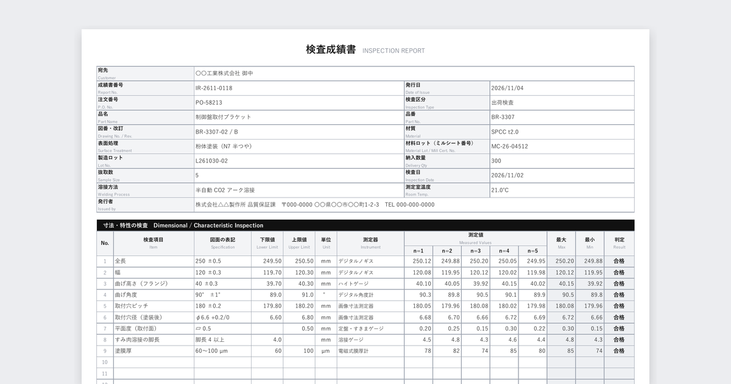Click the 曲げ高さ（フランジ） item cell
This screenshot has width=731, height=384.
154,283
